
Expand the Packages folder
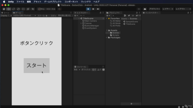coord(106,37)
